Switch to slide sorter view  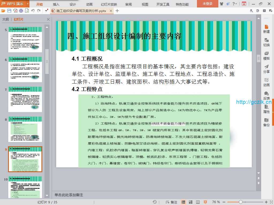(191, 202)
